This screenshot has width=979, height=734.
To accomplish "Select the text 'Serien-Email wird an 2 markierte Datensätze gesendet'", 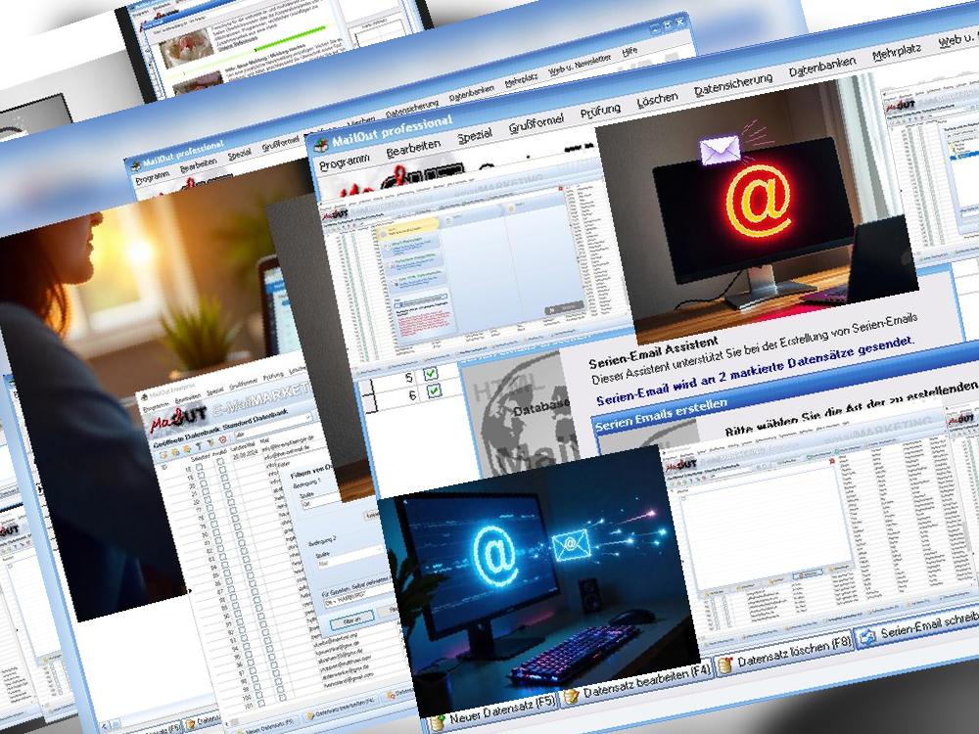I will (x=755, y=372).
